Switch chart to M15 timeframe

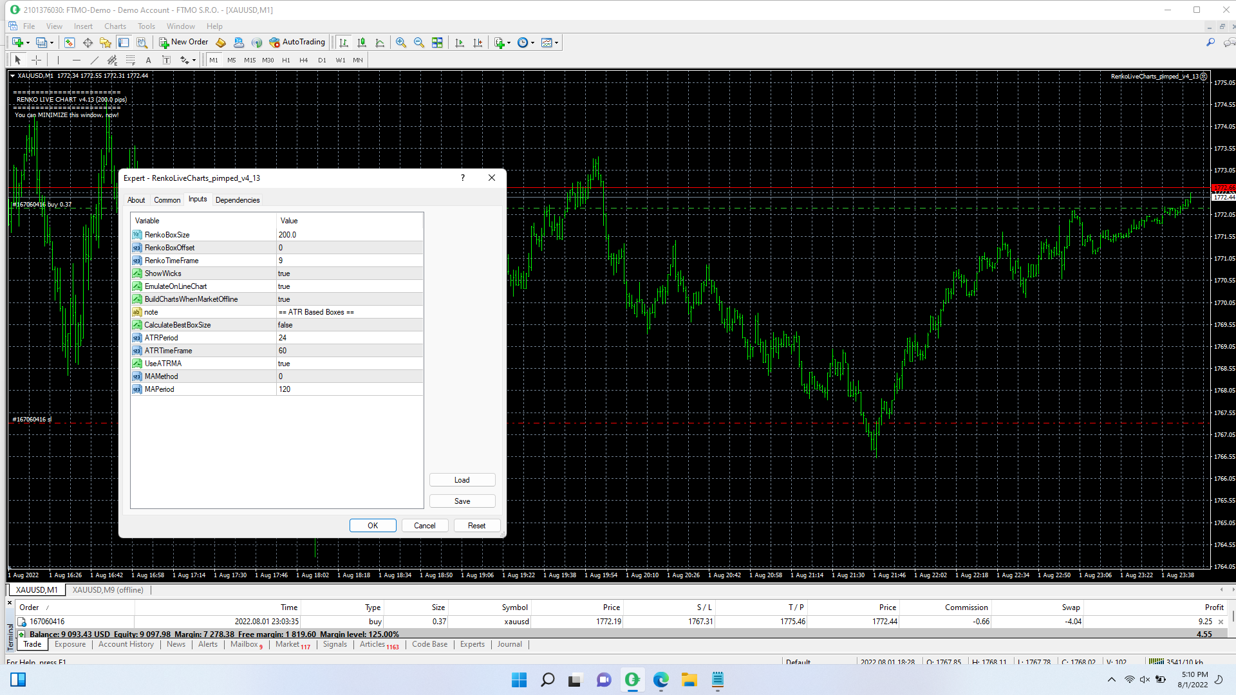click(x=250, y=60)
